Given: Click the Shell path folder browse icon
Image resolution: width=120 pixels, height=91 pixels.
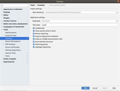Looking at the screenshot, I should click(x=117, y=21).
